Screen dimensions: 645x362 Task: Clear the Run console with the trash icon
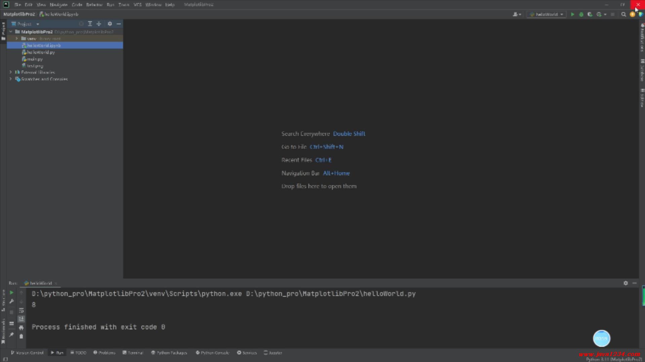pyautogui.click(x=21, y=336)
